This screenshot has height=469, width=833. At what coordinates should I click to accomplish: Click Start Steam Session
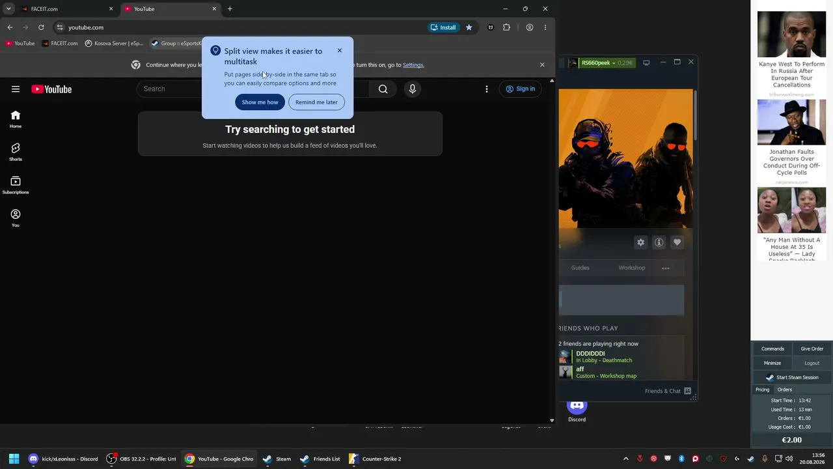[793, 378]
